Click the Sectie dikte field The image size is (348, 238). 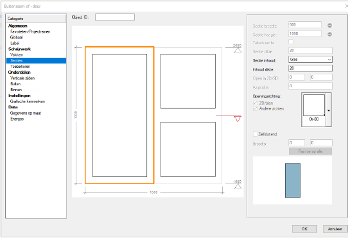[310, 51]
